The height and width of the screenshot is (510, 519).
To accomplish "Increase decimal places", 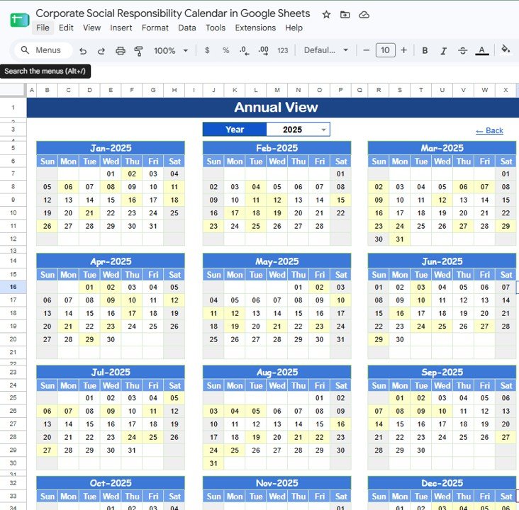I will click(263, 50).
